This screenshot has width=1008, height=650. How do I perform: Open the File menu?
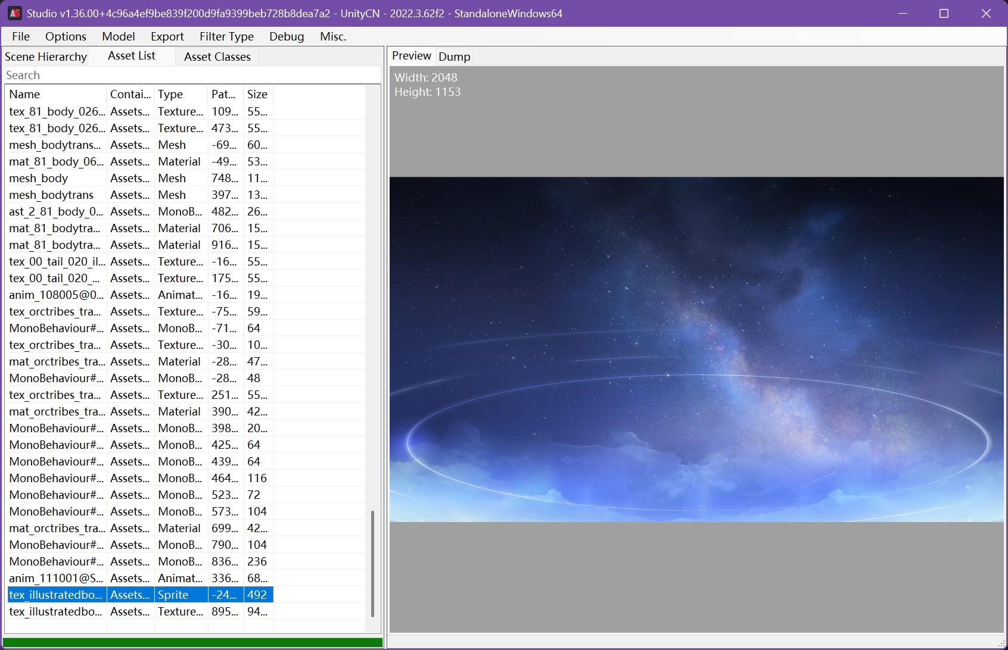(x=21, y=36)
